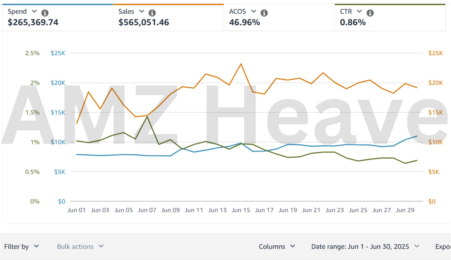Expand the Sales metric dropdown chevron

coord(142,12)
